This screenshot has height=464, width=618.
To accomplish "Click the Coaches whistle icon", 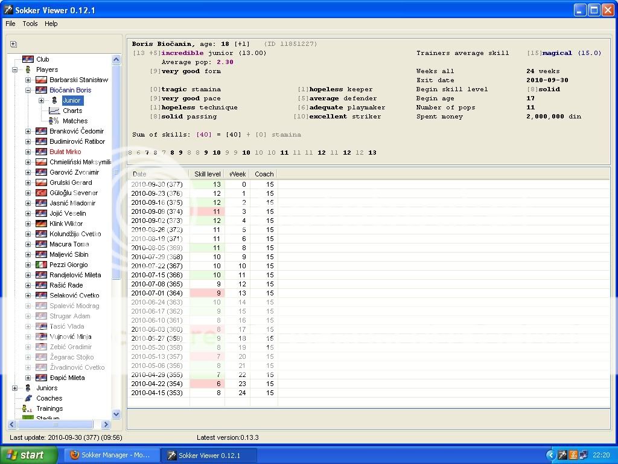I will (28, 398).
